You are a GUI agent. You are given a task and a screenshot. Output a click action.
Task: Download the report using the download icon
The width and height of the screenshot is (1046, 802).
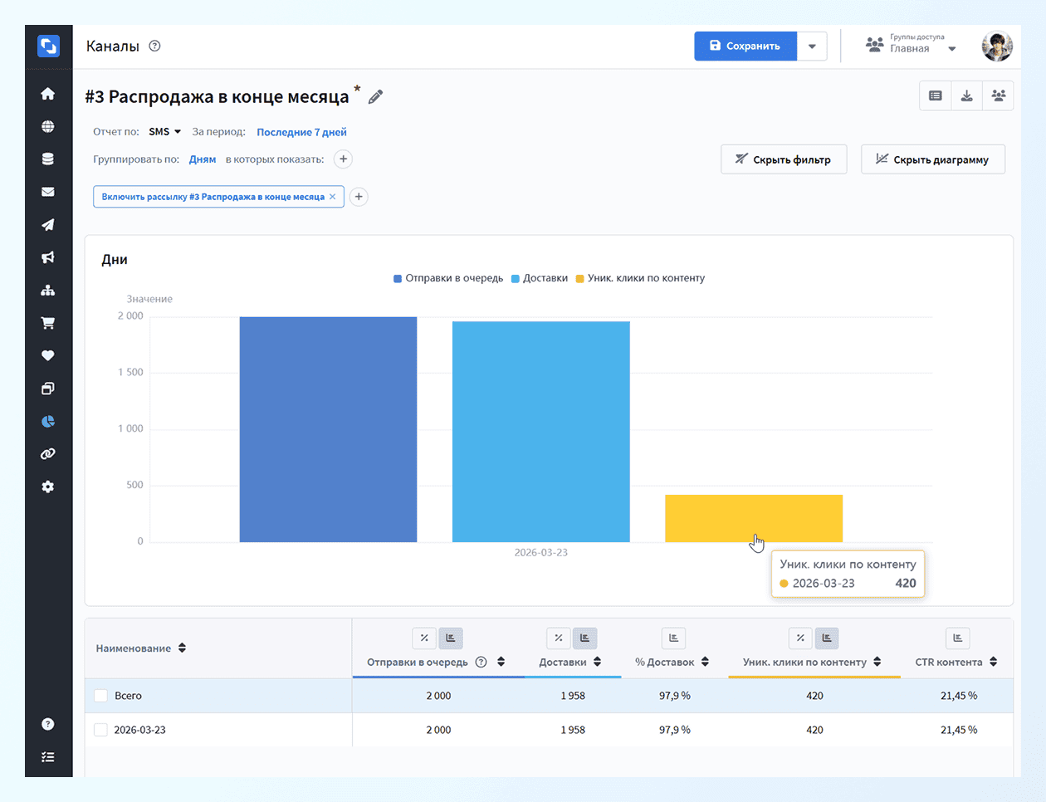click(966, 96)
